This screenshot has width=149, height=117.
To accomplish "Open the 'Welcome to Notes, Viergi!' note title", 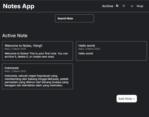I will 23,46.
